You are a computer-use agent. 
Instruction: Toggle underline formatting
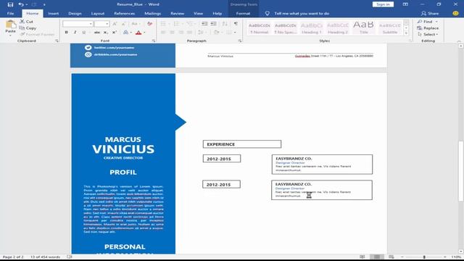(84, 32)
